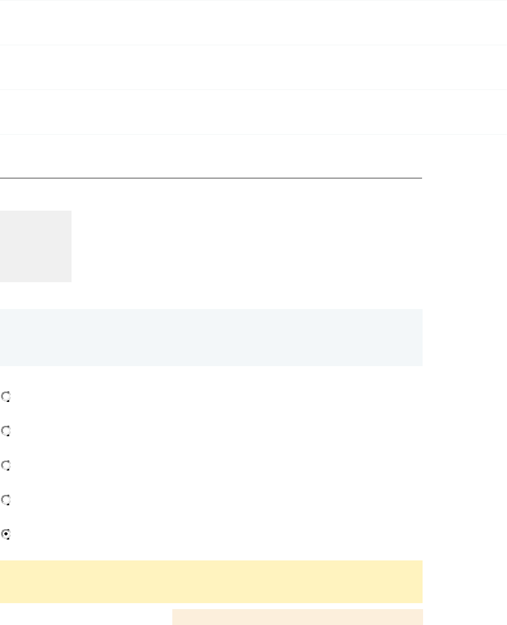Click the pale yellow banner box
The width and height of the screenshot is (507, 625).
211,581
